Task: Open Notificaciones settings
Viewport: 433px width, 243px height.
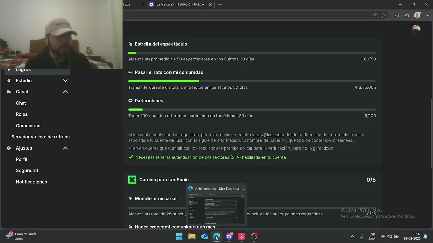Action: [31, 182]
